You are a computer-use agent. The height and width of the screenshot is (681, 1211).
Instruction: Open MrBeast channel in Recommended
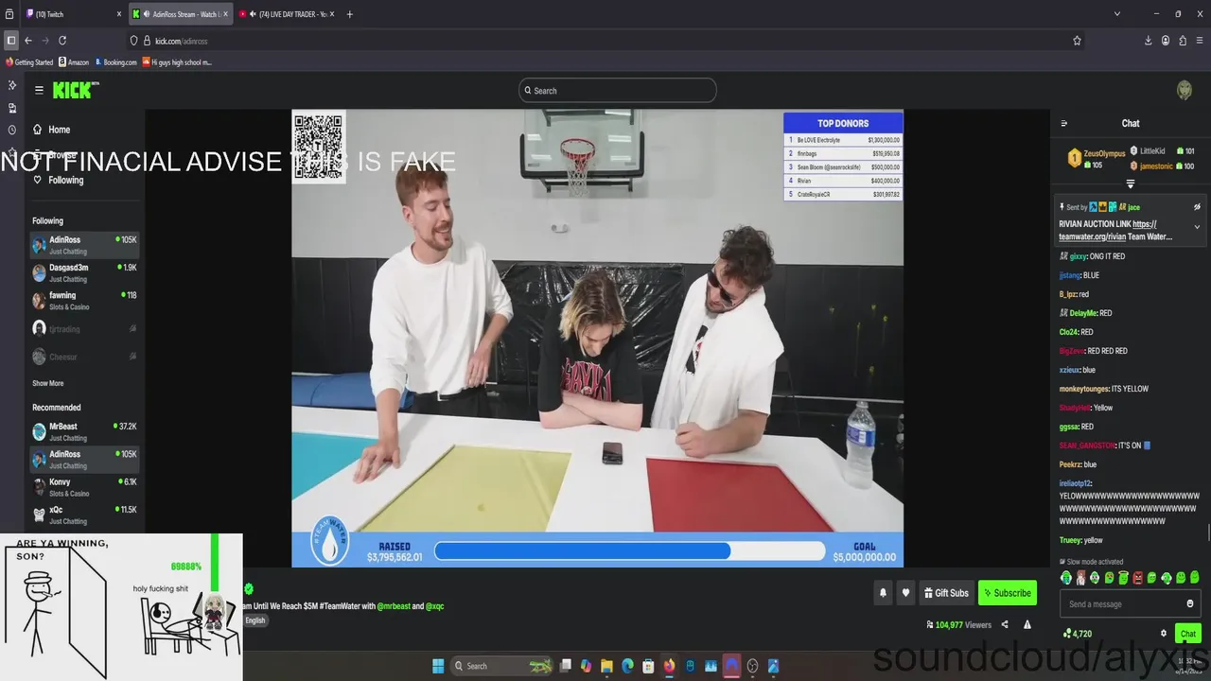pos(85,432)
